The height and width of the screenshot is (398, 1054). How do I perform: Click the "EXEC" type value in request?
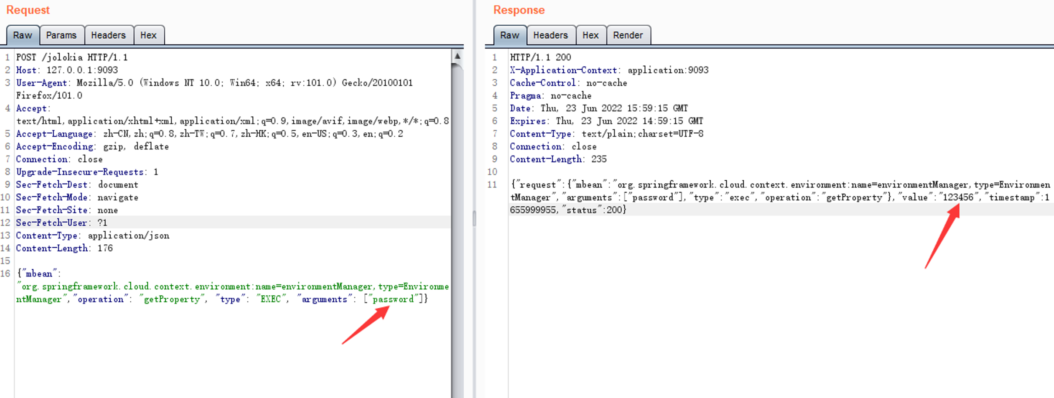tap(271, 299)
